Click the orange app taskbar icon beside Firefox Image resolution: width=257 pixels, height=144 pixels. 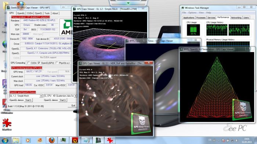point(40,140)
